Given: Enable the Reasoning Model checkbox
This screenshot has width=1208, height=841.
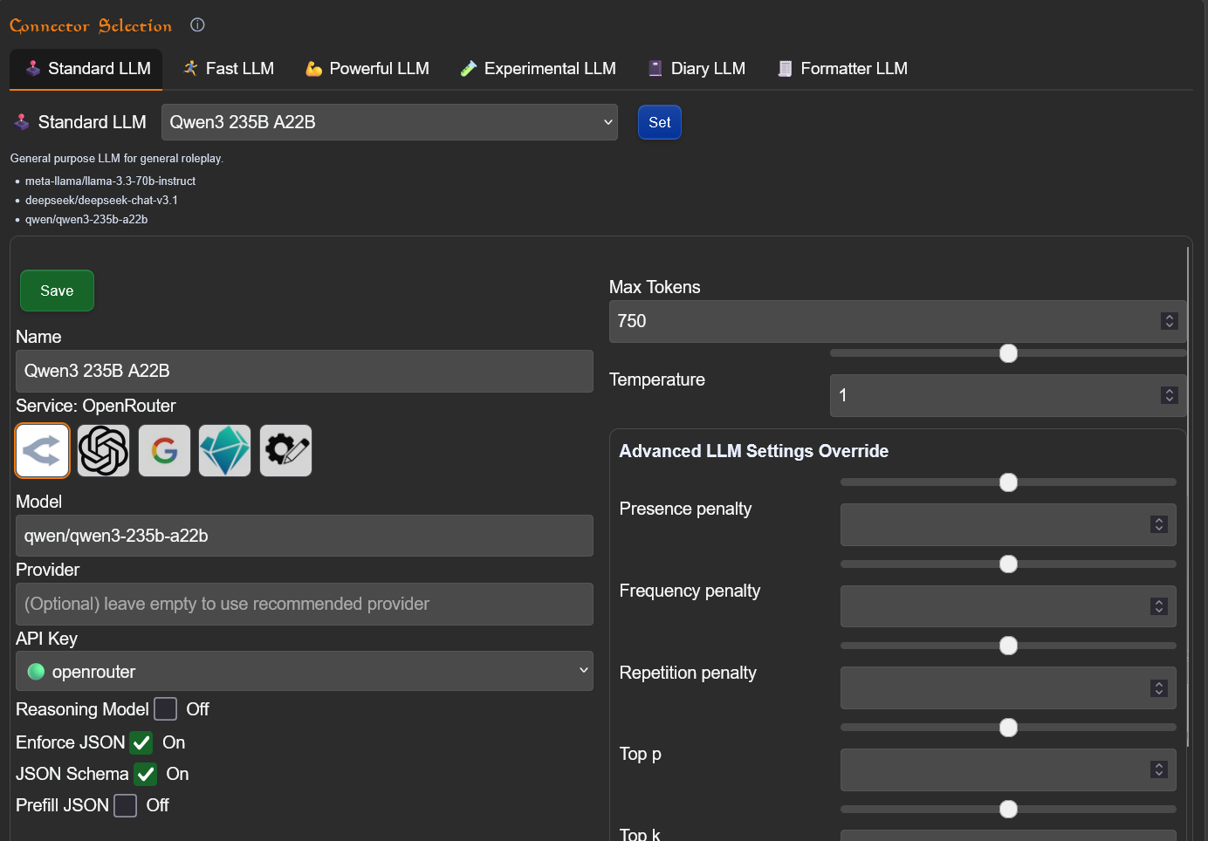Looking at the screenshot, I should (x=166, y=709).
